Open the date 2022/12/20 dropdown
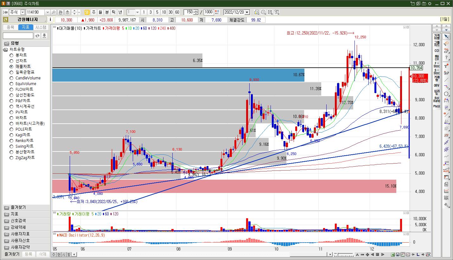Viewport: 453px width, 260px height. pos(247,12)
